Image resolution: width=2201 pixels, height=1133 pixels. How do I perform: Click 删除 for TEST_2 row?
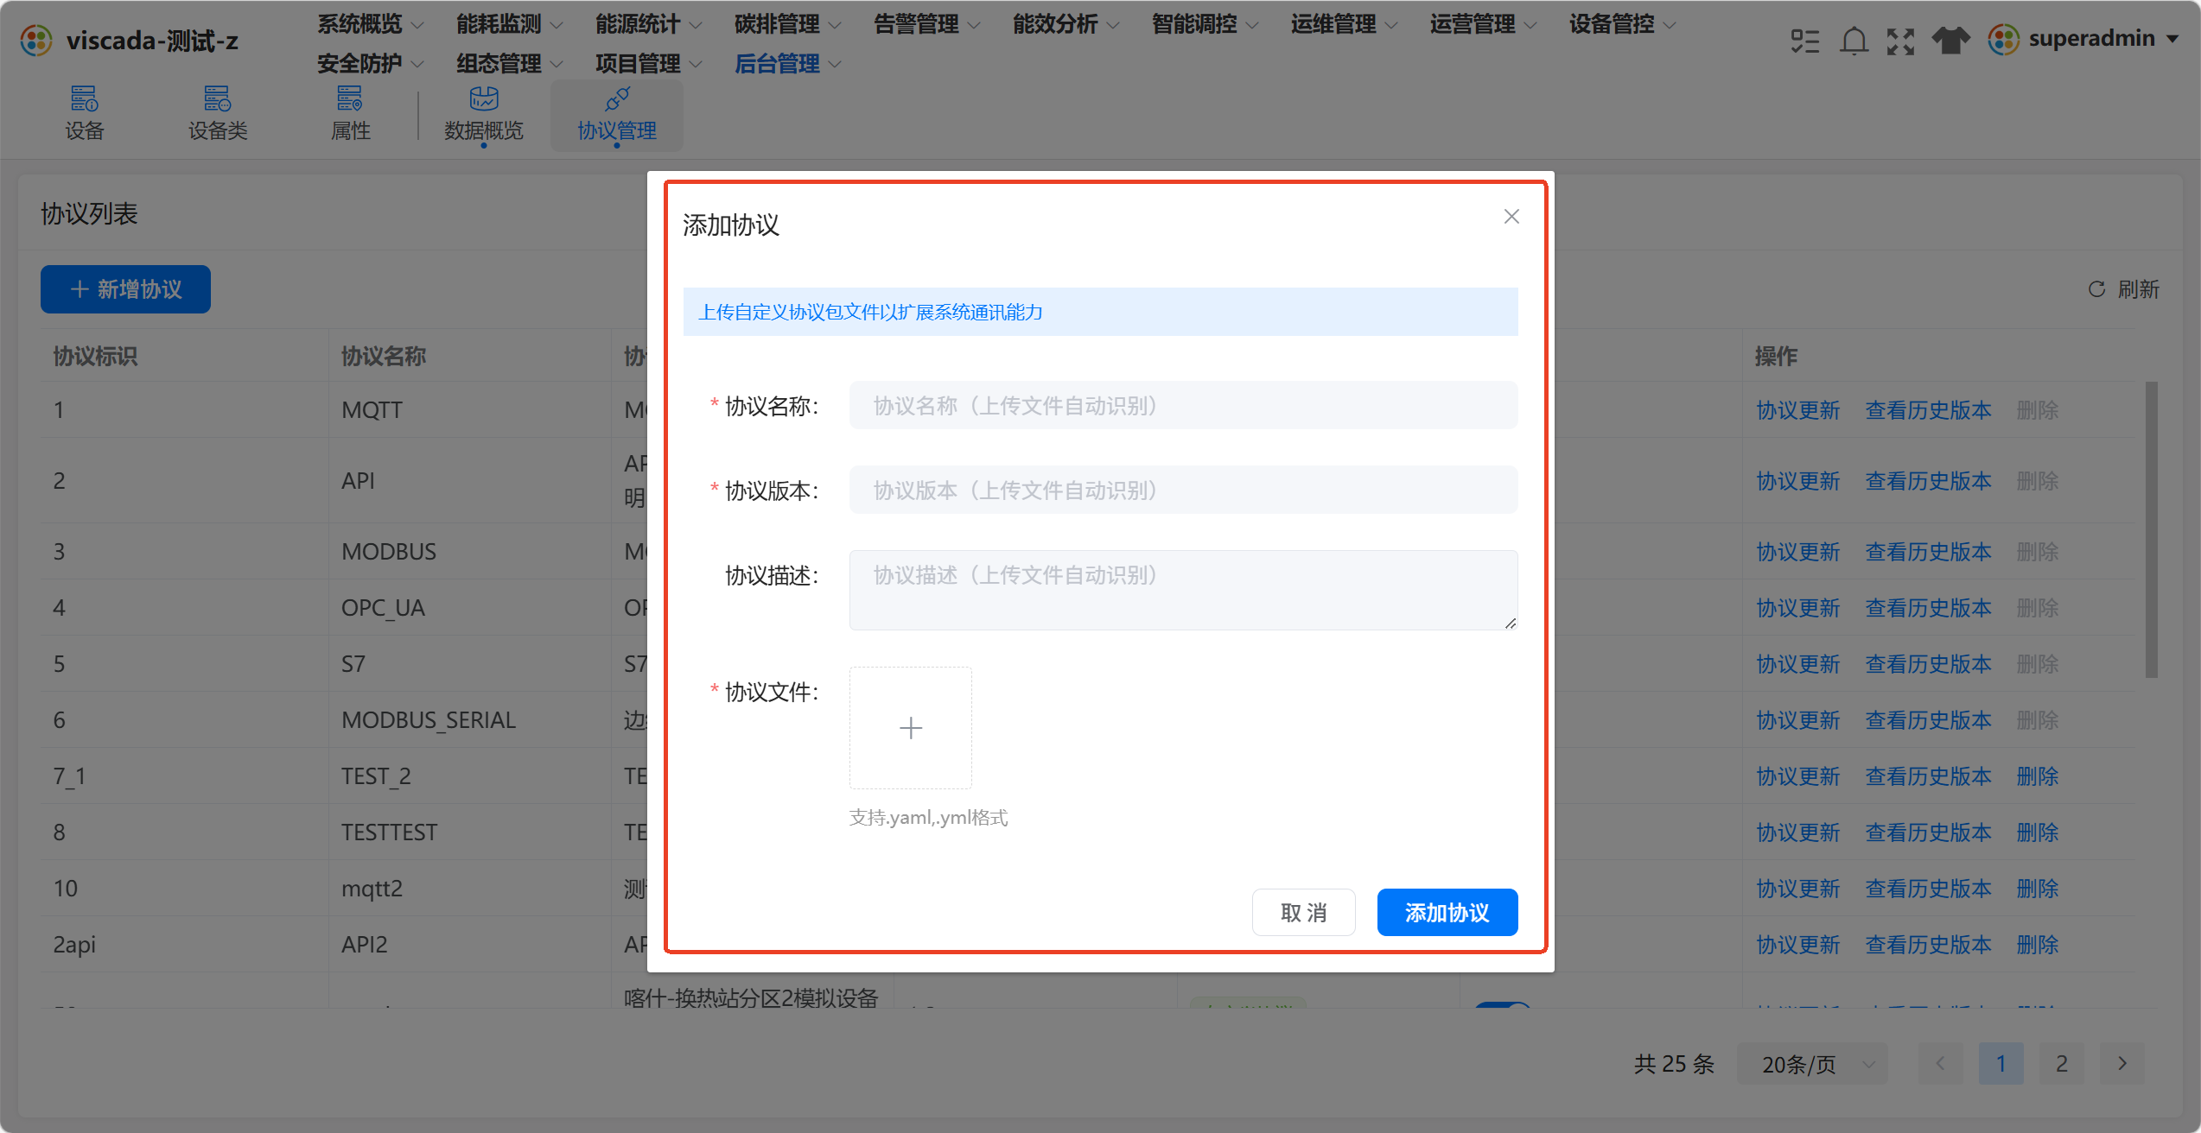click(x=2038, y=776)
